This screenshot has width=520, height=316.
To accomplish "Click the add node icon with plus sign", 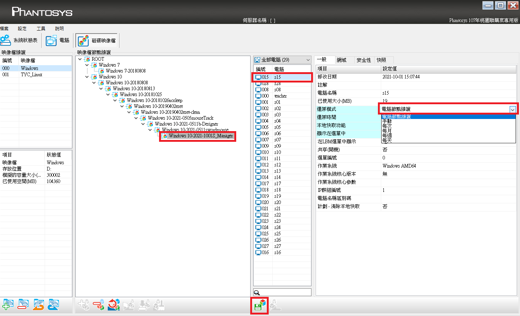I will pos(84,305).
